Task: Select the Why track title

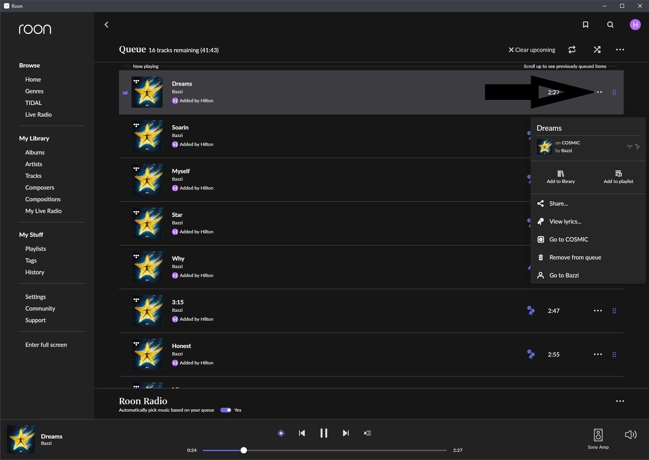Action: (178, 259)
